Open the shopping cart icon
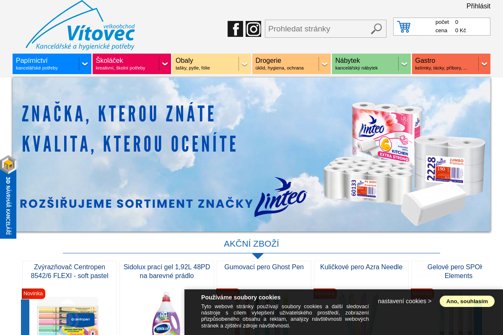Screen dimensions: 503x335 coord(404,26)
